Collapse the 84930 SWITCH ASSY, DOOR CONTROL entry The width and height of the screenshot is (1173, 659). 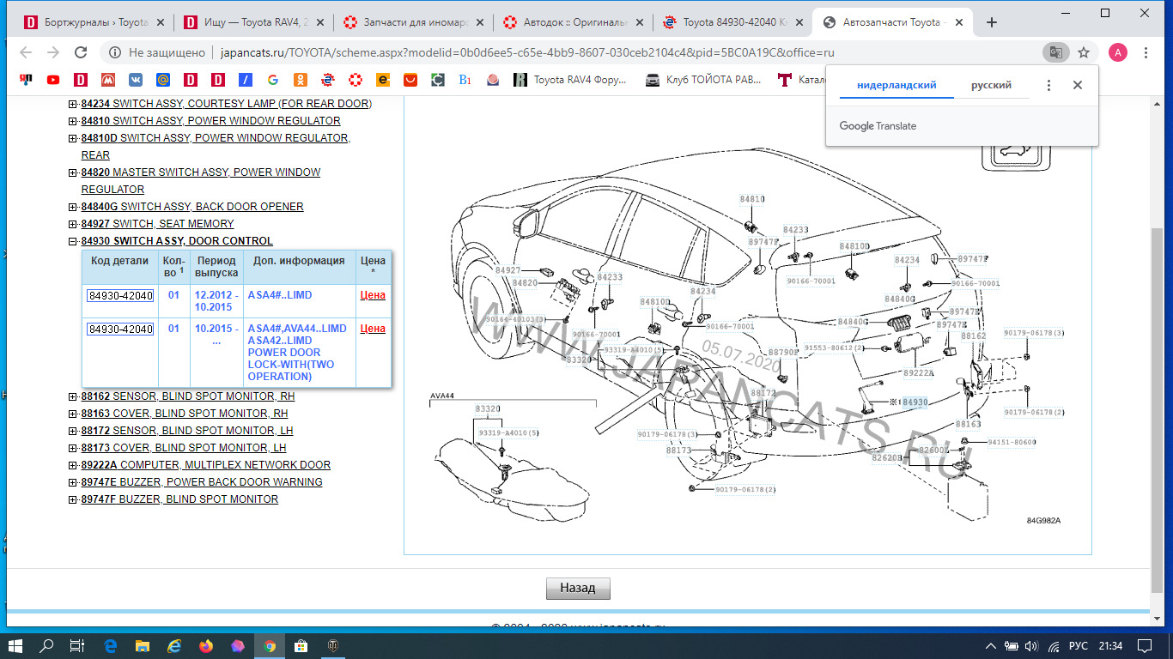click(72, 241)
